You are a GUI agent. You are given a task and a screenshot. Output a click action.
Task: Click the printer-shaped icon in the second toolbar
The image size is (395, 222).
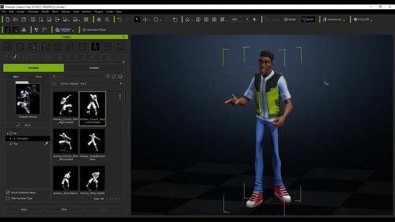[x=23, y=30]
